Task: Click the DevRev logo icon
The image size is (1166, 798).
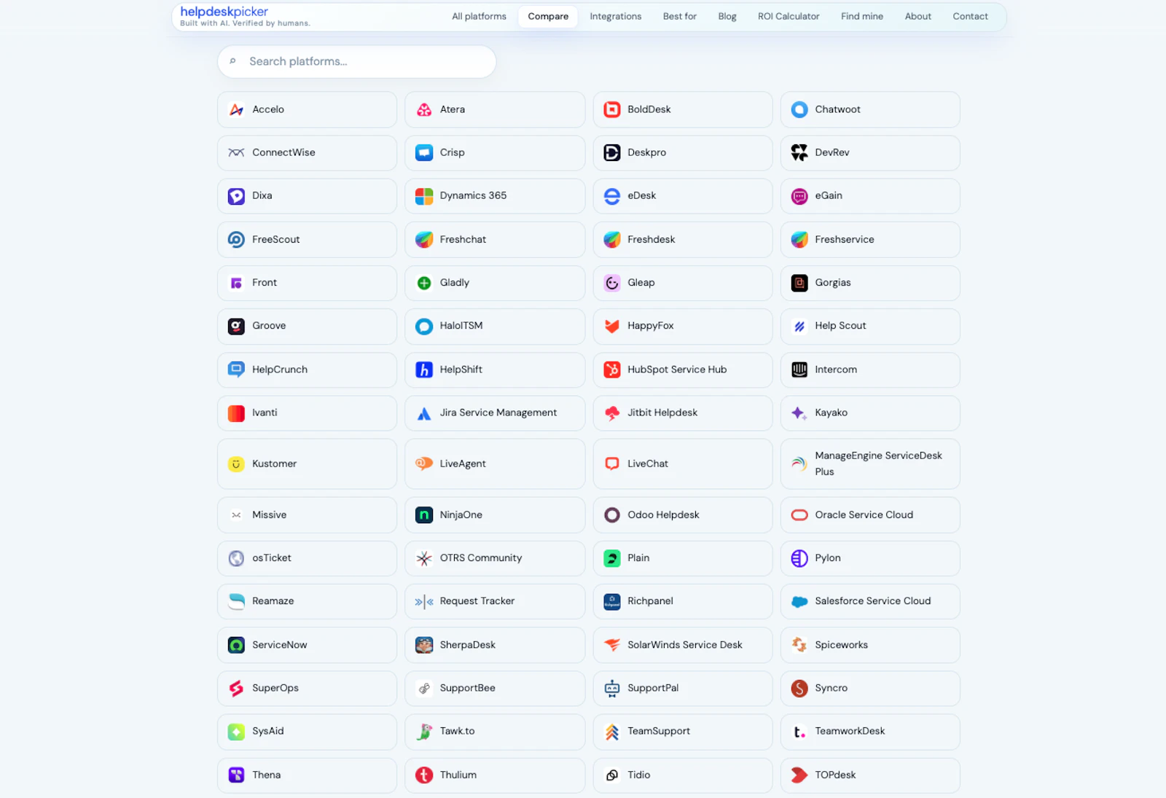Action: (799, 152)
